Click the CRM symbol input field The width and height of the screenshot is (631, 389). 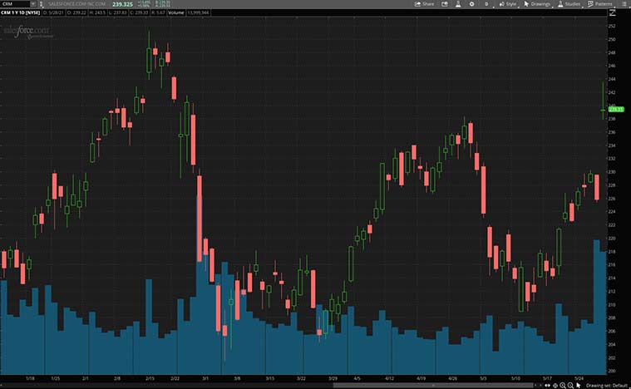tap(15, 3)
